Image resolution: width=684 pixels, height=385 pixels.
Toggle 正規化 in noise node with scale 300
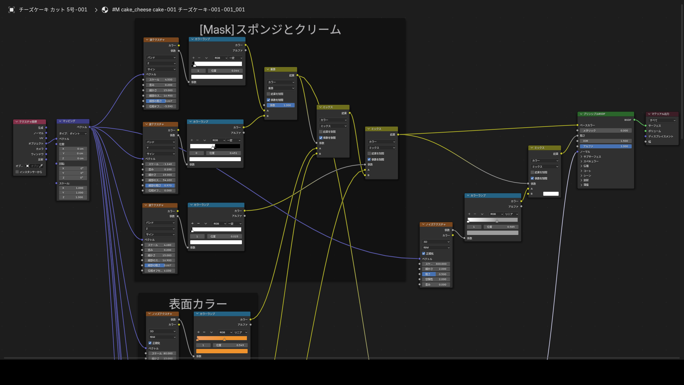(424, 254)
